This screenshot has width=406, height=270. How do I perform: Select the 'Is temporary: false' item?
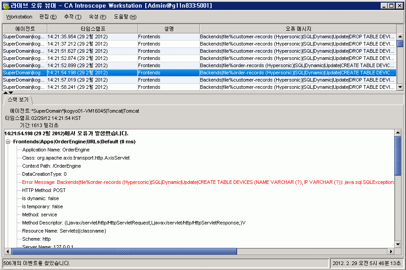pos(42,206)
